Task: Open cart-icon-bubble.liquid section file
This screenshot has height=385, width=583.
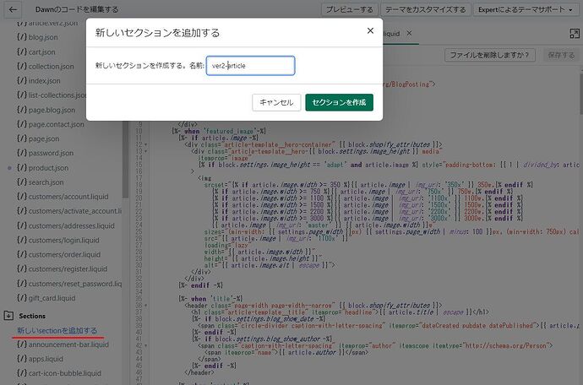Action: [x=65, y=373]
